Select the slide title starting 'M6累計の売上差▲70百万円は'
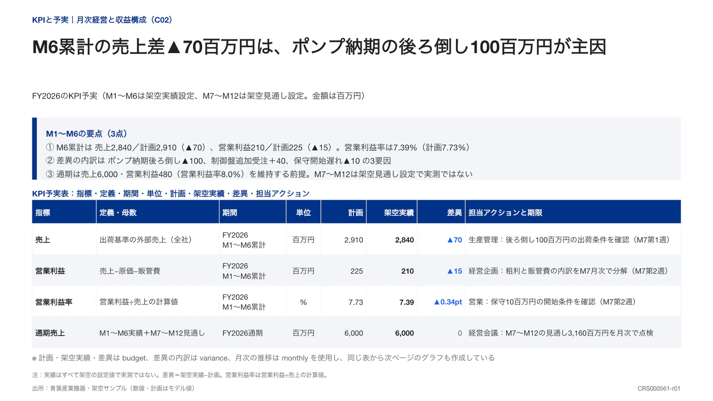Image resolution: width=713 pixels, height=401 pixels. coord(319,47)
